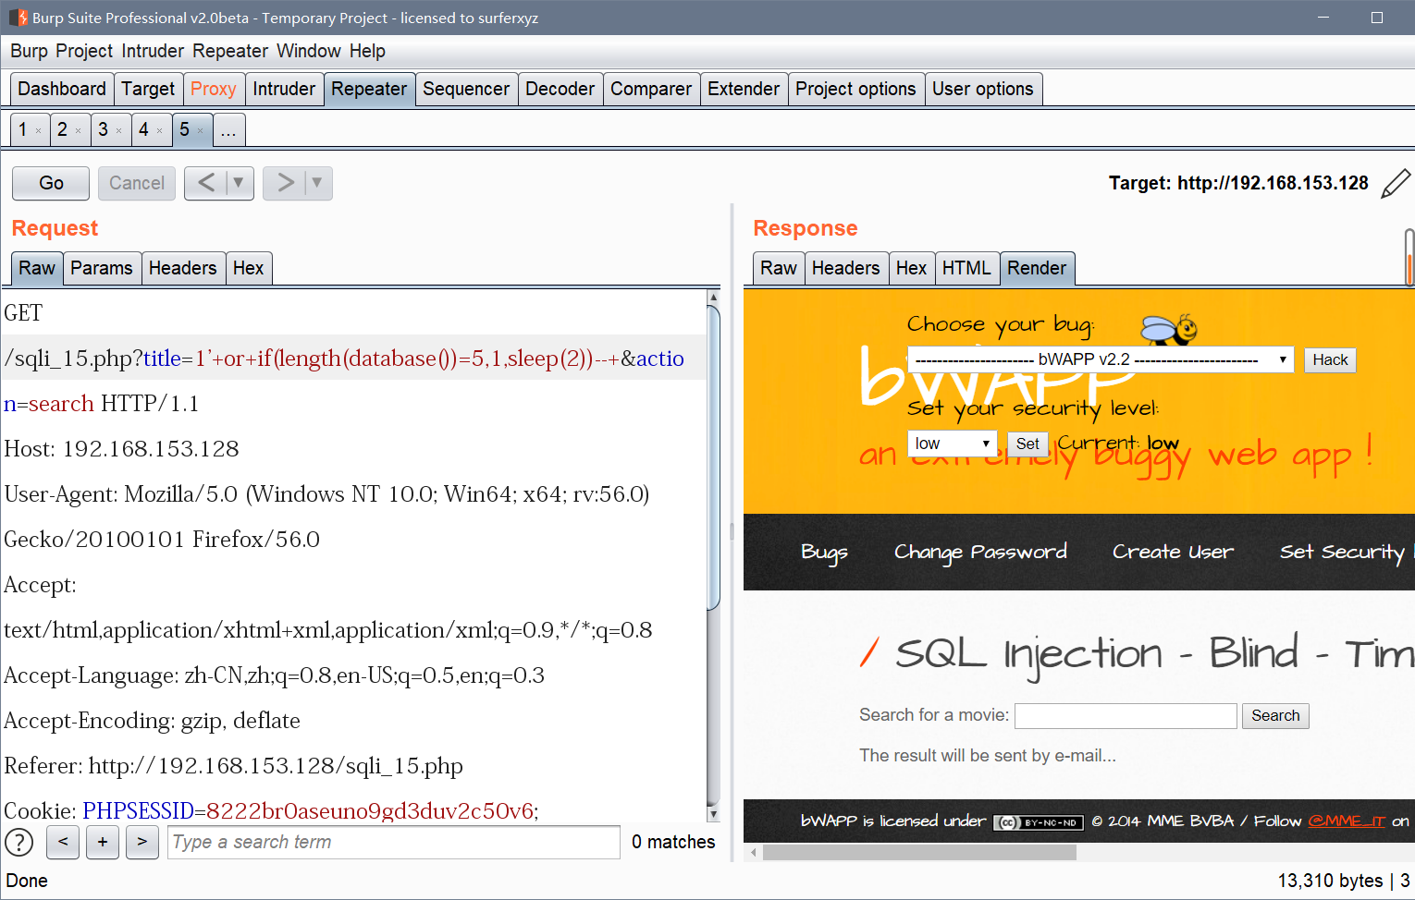Open the Burp menu
The height and width of the screenshot is (900, 1415).
point(29,51)
